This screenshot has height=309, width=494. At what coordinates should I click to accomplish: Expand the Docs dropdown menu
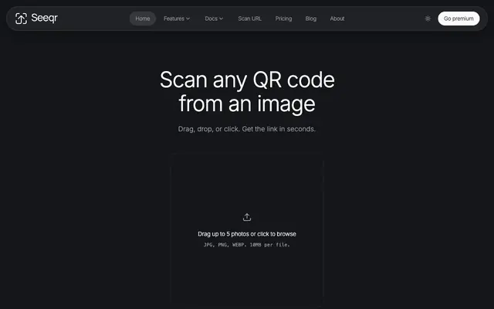pos(214,19)
